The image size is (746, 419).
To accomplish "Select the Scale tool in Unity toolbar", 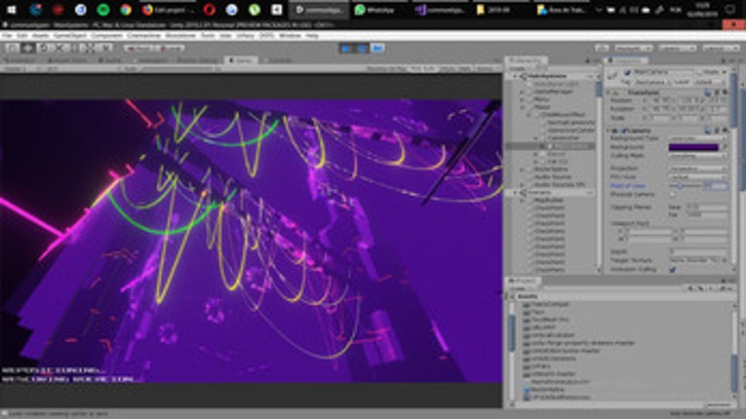I will (59, 48).
